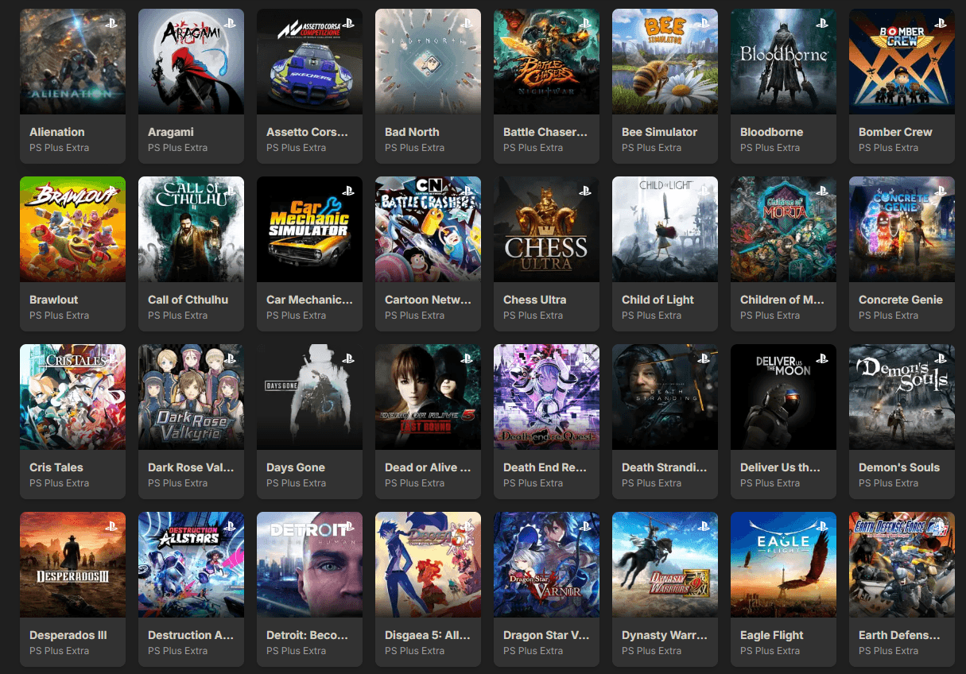
Task: Click PlayStation badge on Desperados III cover
Action: [x=111, y=527]
